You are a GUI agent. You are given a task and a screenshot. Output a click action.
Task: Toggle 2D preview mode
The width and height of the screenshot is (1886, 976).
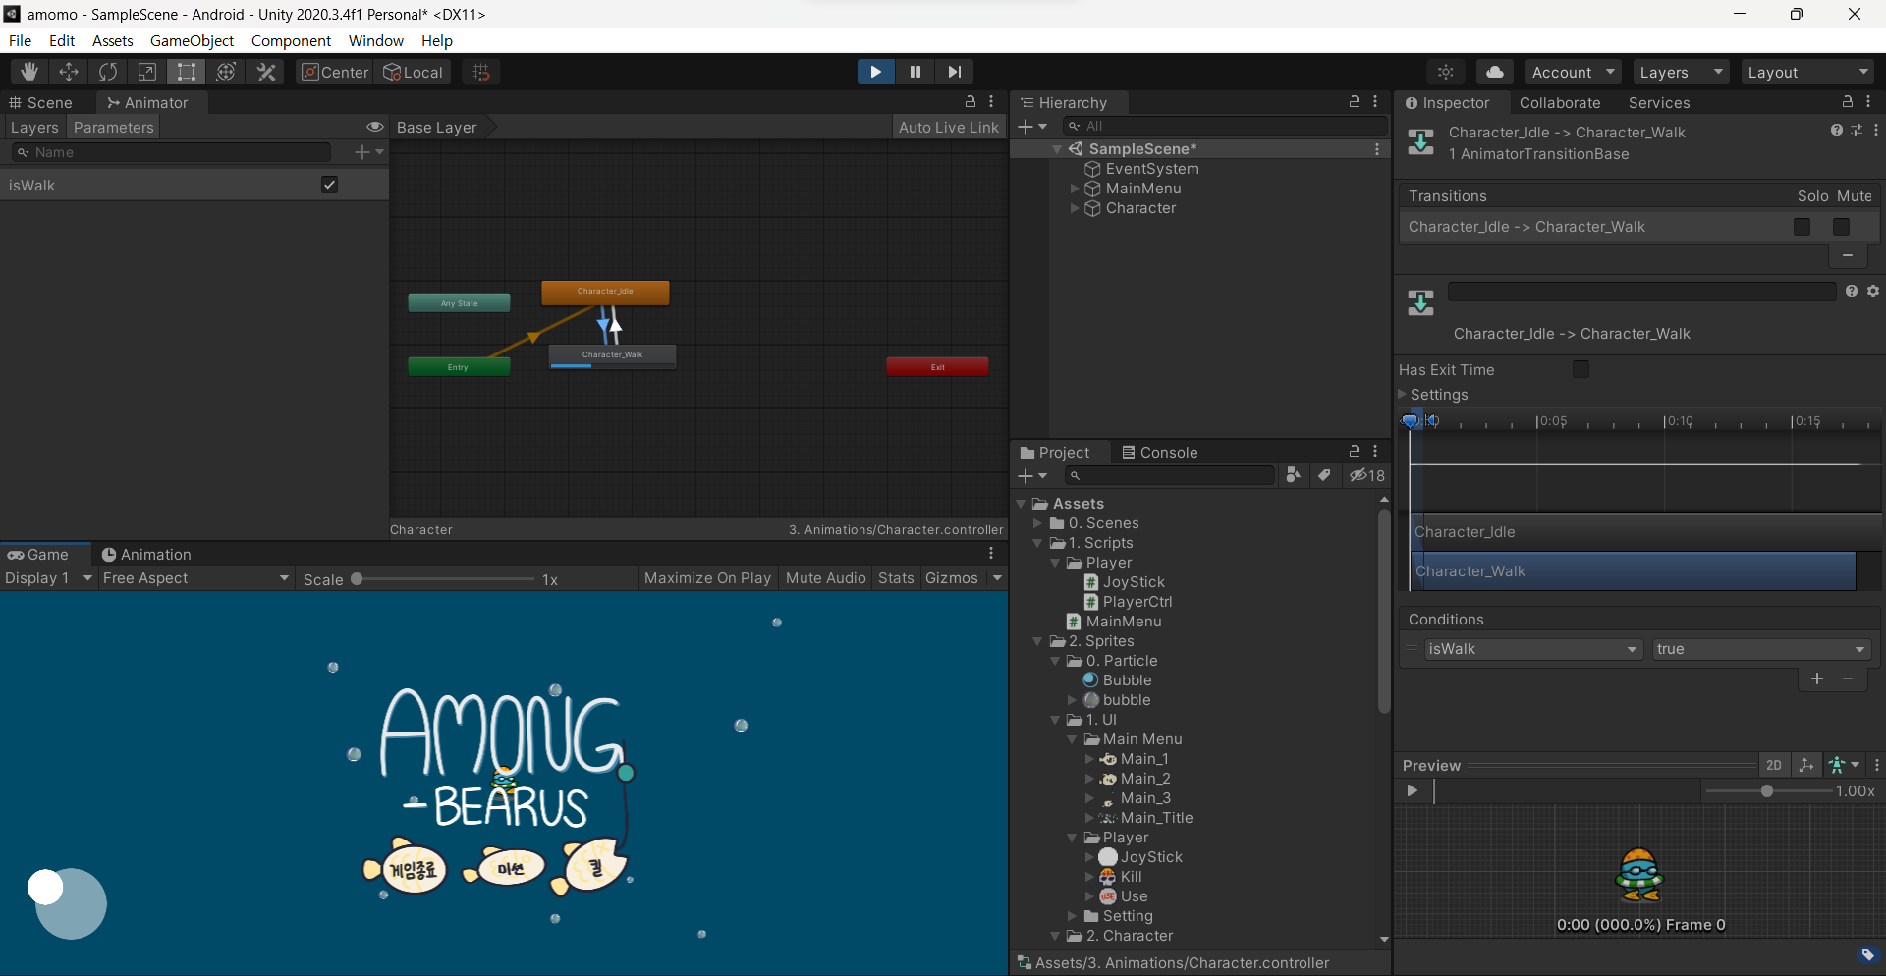click(x=1773, y=765)
